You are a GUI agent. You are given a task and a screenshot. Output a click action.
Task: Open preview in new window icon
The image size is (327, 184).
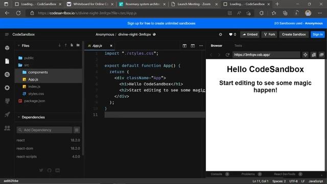321,55
